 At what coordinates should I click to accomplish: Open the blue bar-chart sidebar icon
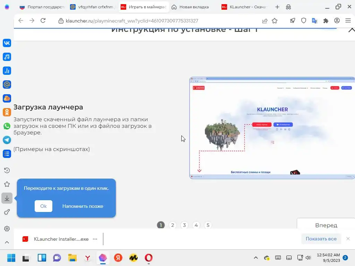coord(7,71)
